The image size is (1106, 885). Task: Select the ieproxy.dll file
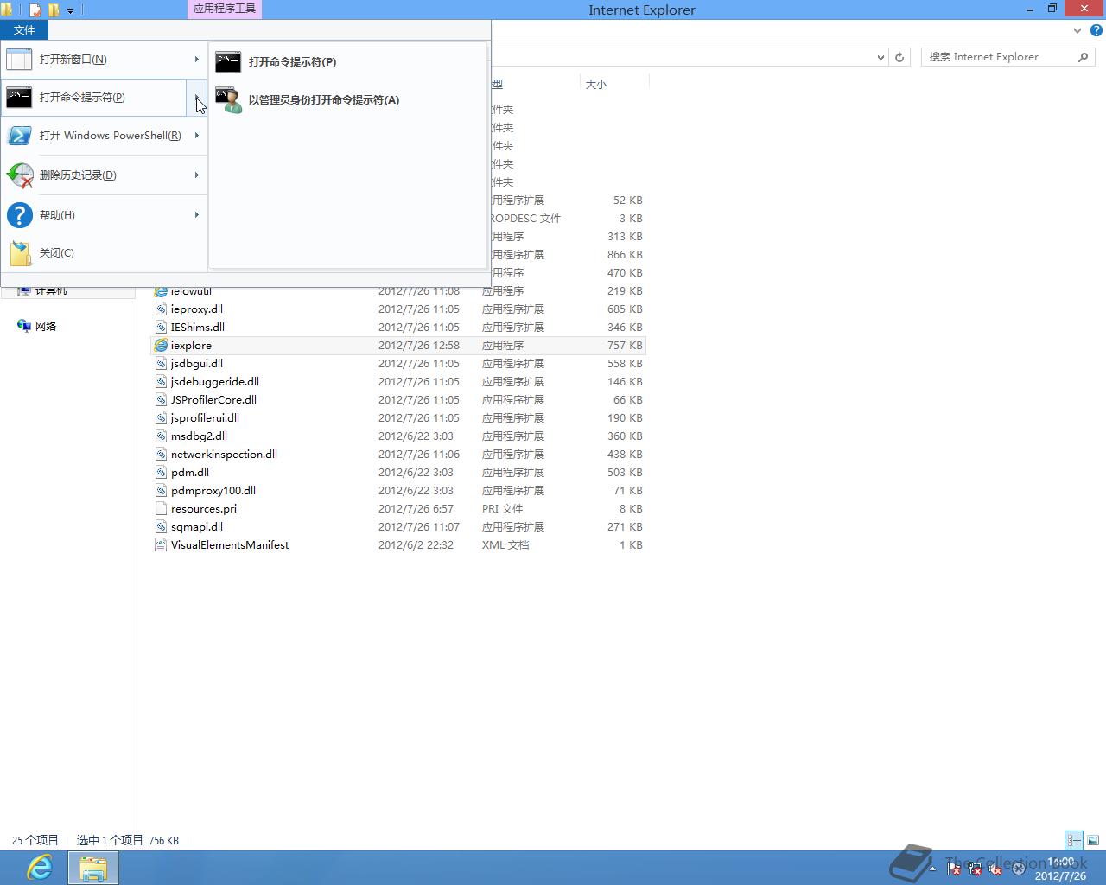pos(197,309)
